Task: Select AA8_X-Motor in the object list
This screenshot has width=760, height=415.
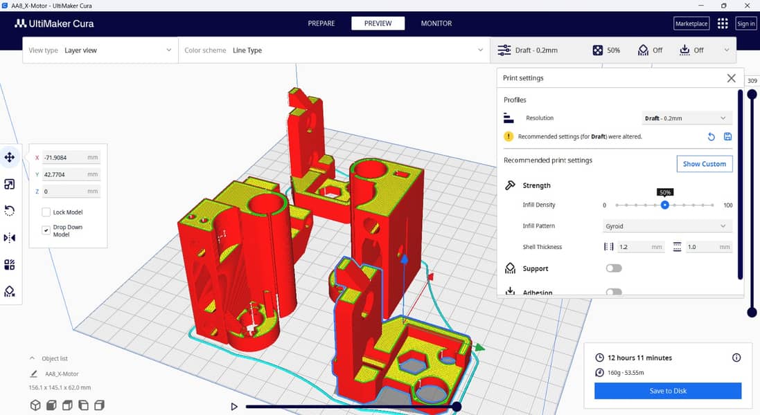Action: pos(62,374)
